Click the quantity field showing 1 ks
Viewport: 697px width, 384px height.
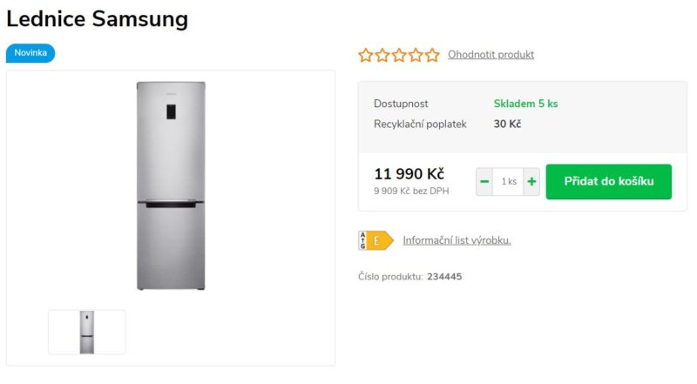coord(508,181)
